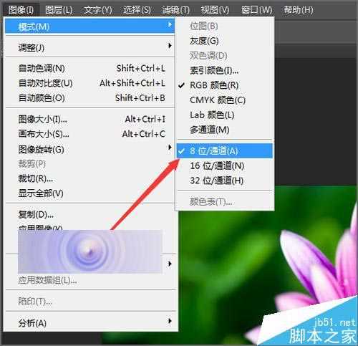Choose 裁切(R)... command
The image size is (358, 346).
[x=90, y=178]
